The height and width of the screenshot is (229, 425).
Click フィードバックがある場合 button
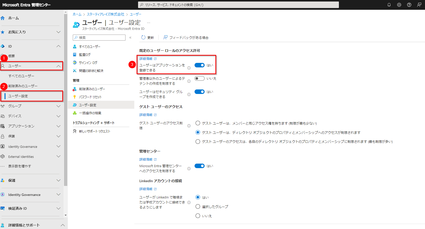(x=186, y=37)
